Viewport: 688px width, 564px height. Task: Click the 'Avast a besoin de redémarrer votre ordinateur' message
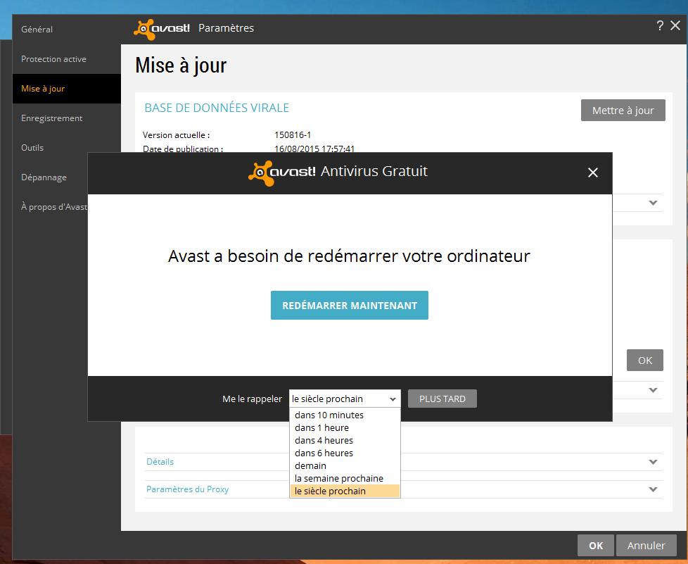pos(349,256)
